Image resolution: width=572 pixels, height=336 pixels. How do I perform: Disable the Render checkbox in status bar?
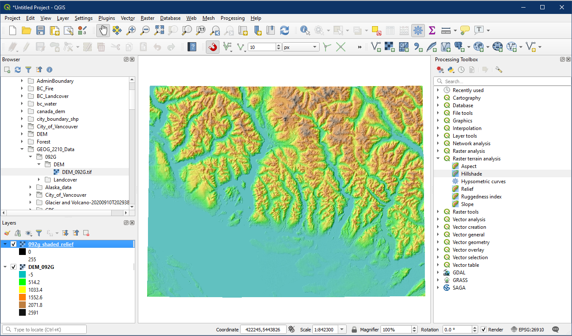coord(484,330)
